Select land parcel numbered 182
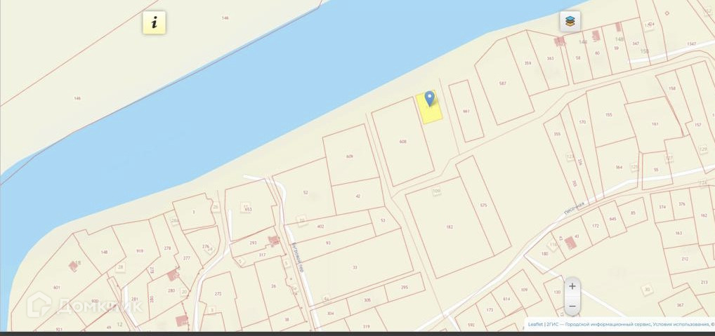715x336 pixels. [x=450, y=227]
